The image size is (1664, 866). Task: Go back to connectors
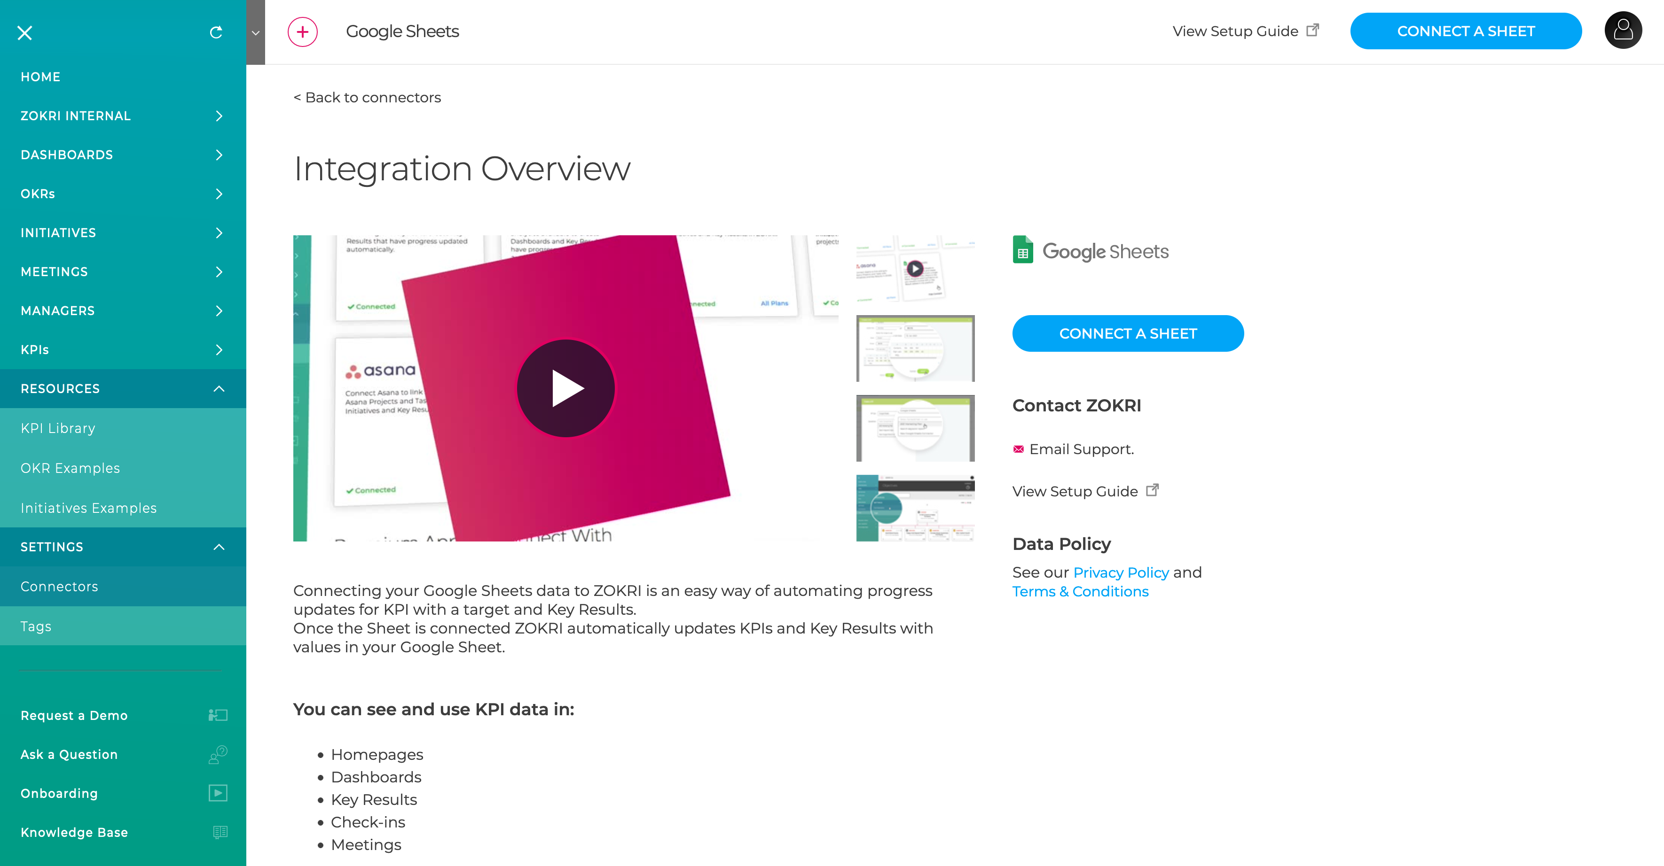[x=367, y=97]
